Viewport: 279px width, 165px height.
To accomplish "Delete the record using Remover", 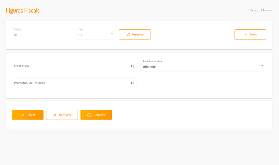I will pos(62,115).
